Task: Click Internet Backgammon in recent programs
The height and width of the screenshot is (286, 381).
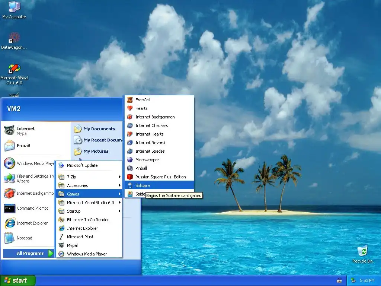Action: (x=29, y=193)
